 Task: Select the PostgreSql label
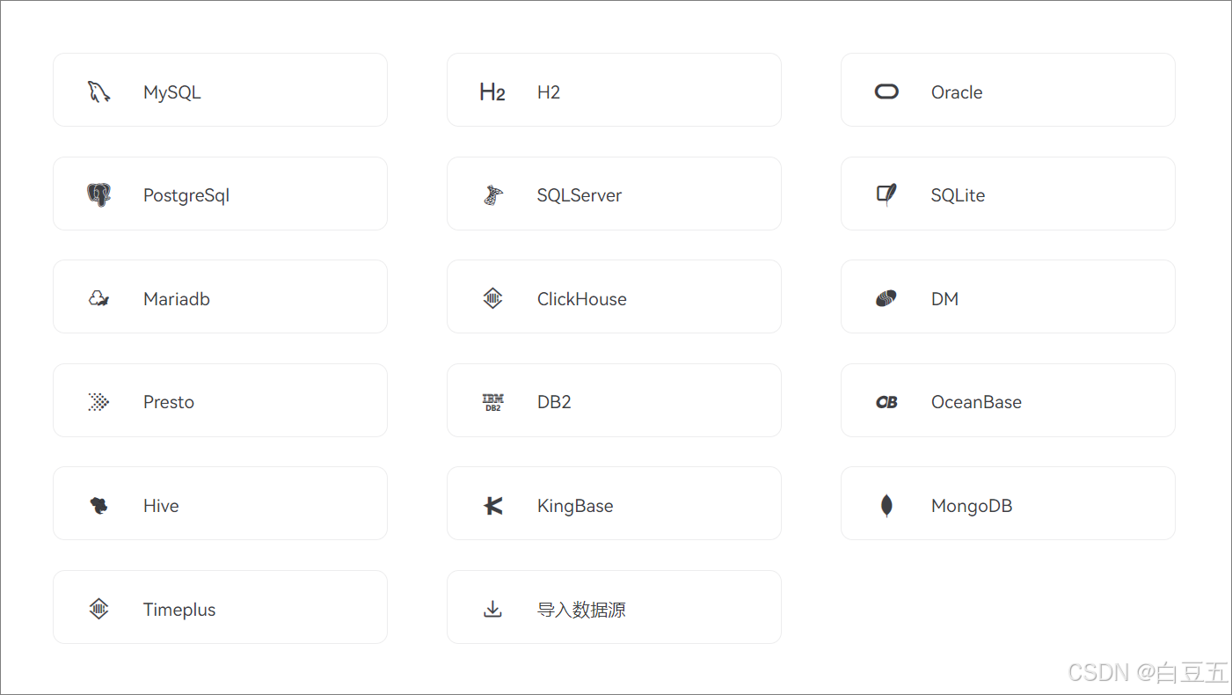pyautogui.click(x=186, y=196)
